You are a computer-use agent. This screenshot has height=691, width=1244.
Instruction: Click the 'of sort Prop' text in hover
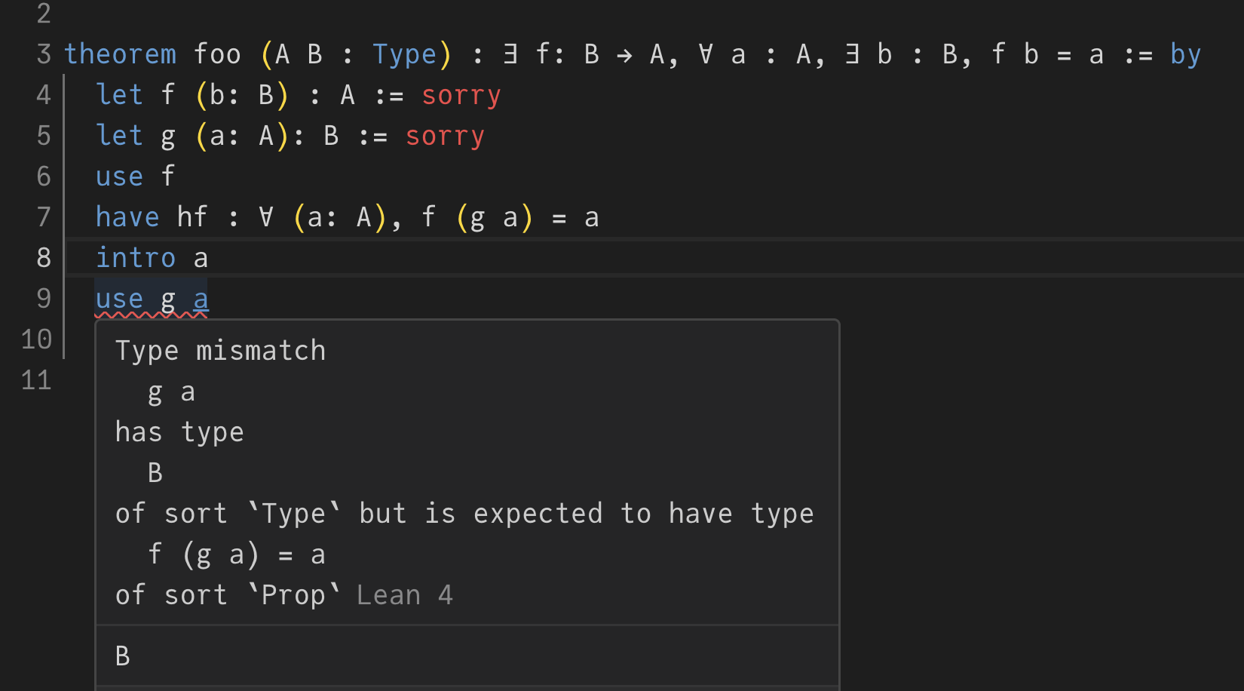tap(228, 595)
